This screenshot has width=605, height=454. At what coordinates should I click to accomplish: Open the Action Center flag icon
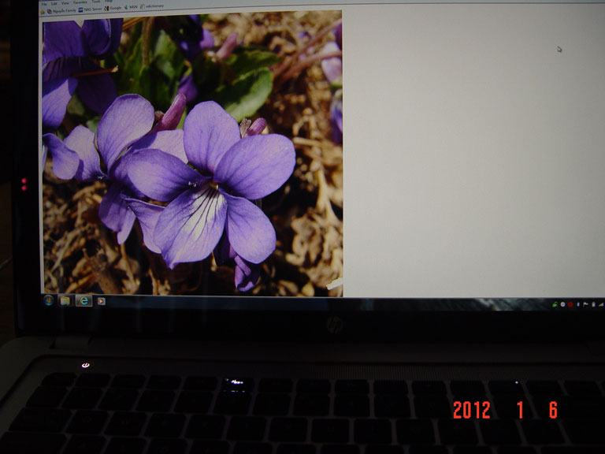(585, 304)
